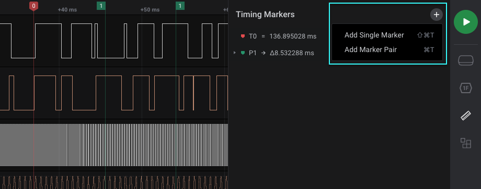This screenshot has height=189, width=481.
Task: Open the Device settings panel icon
Action: (466, 60)
